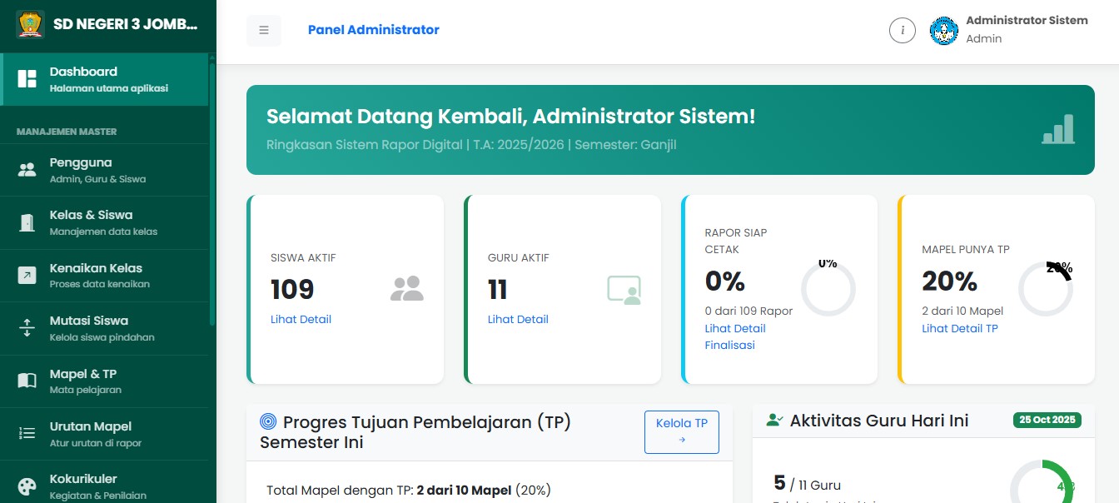Click the Finalisasi link
Screen dimensions: 1119x503
[x=730, y=345]
